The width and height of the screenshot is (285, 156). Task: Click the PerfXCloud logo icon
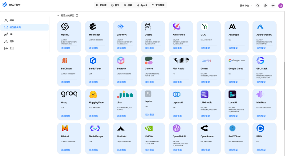[x=232, y=128]
